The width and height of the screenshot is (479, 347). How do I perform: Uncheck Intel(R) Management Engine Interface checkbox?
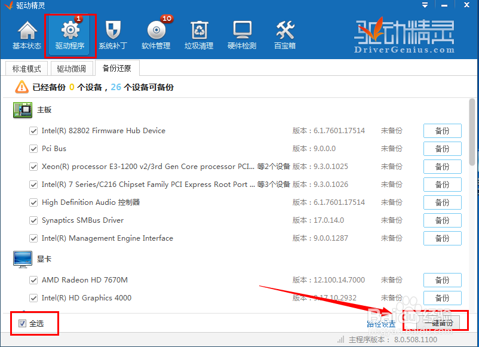33,238
